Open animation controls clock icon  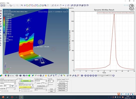point(113,75)
